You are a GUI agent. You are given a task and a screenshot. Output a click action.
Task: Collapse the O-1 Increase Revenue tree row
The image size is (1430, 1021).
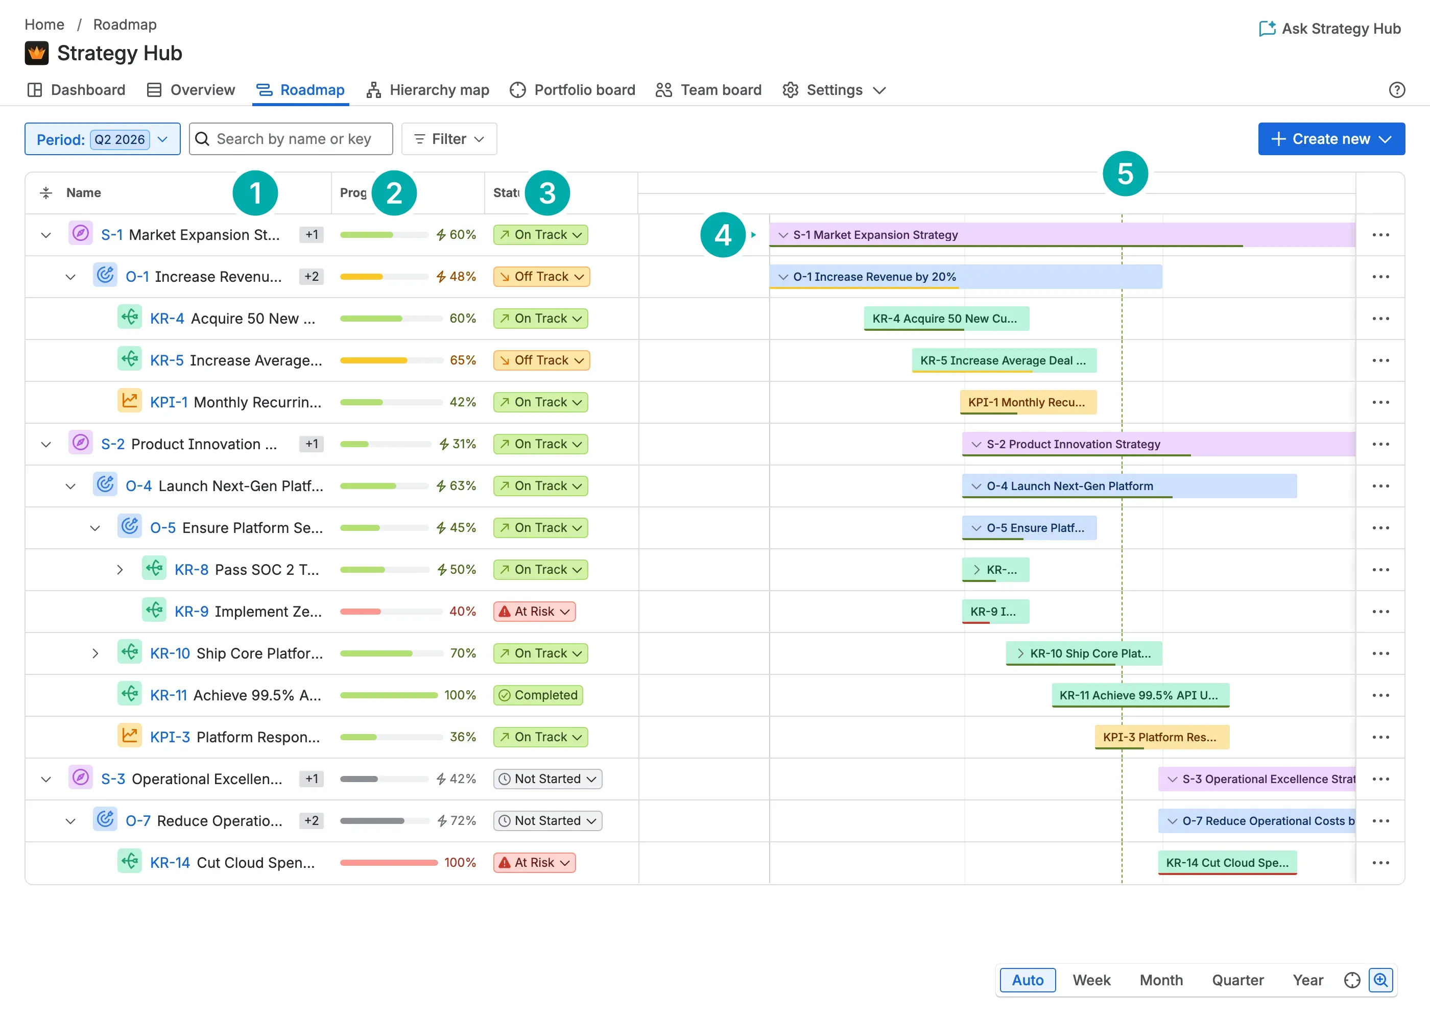pos(70,277)
